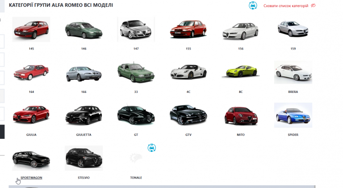Open the Alfa Romeo 146 thumbnail
This screenshot has height=188, width=343.
(84, 29)
